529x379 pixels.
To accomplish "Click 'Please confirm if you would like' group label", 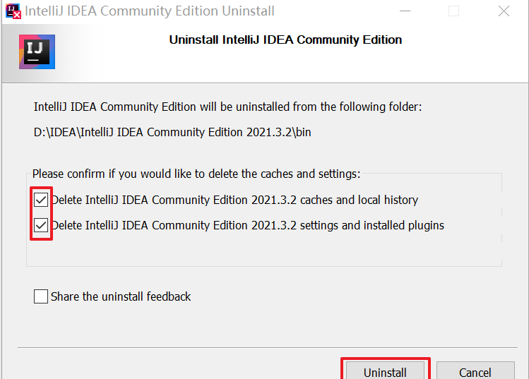I will point(196,174).
